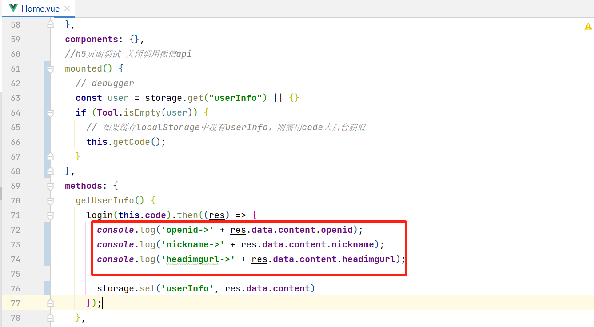
Task: Click 'console' on line 73
Action: click(x=116, y=244)
